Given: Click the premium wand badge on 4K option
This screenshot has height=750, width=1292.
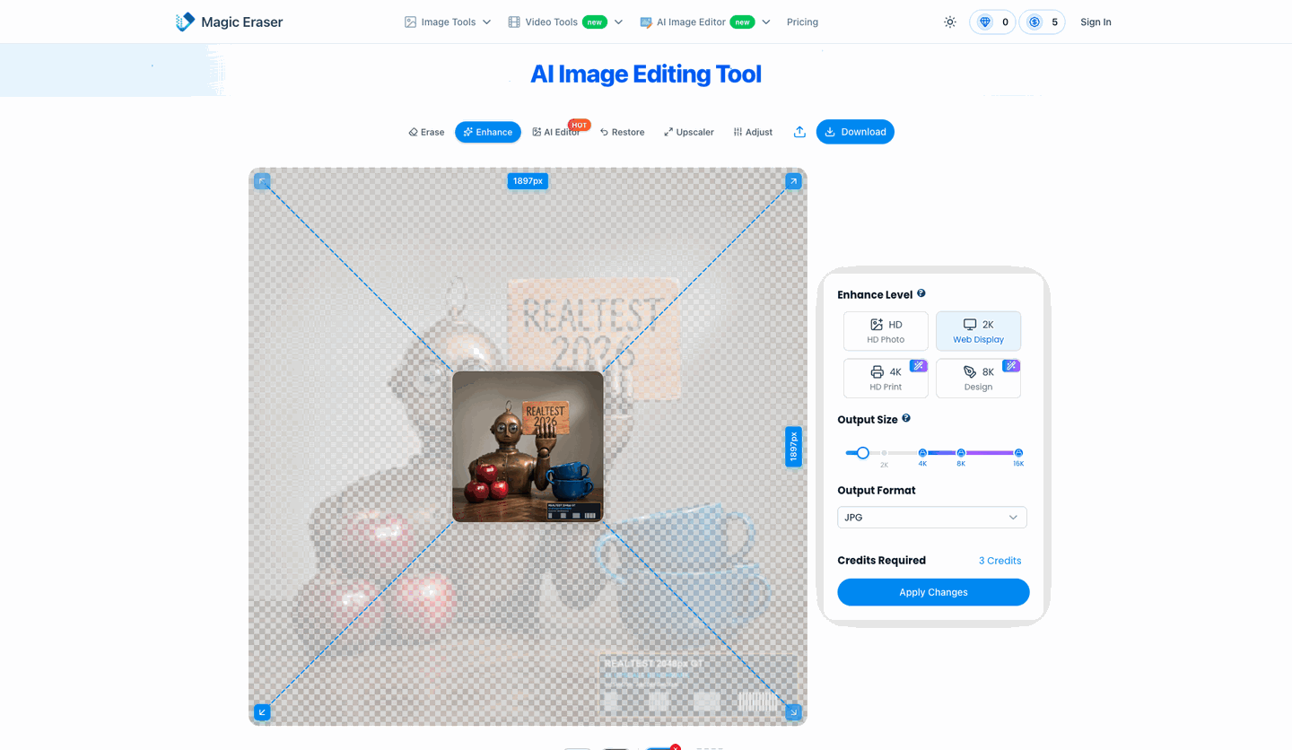Looking at the screenshot, I should click(919, 365).
